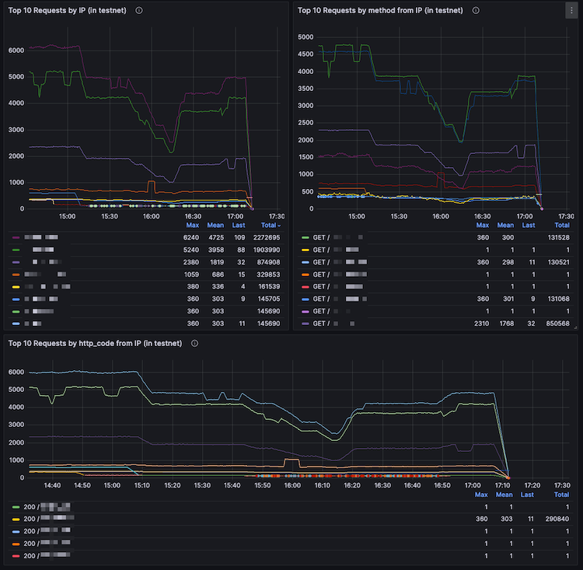Click info icon beside Requests by method title

coord(476,11)
